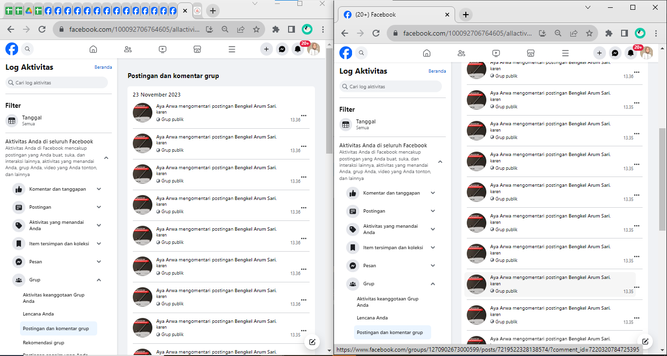667x356 pixels.
Task: Click vertical page scrollbar in right window
Action: point(662,179)
